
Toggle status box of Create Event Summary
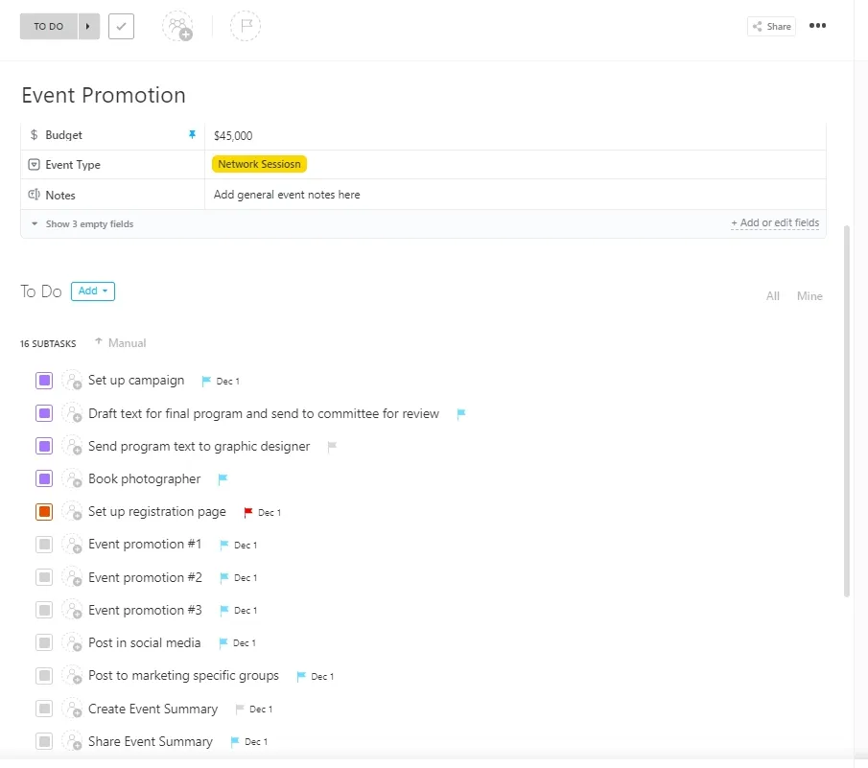(44, 709)
